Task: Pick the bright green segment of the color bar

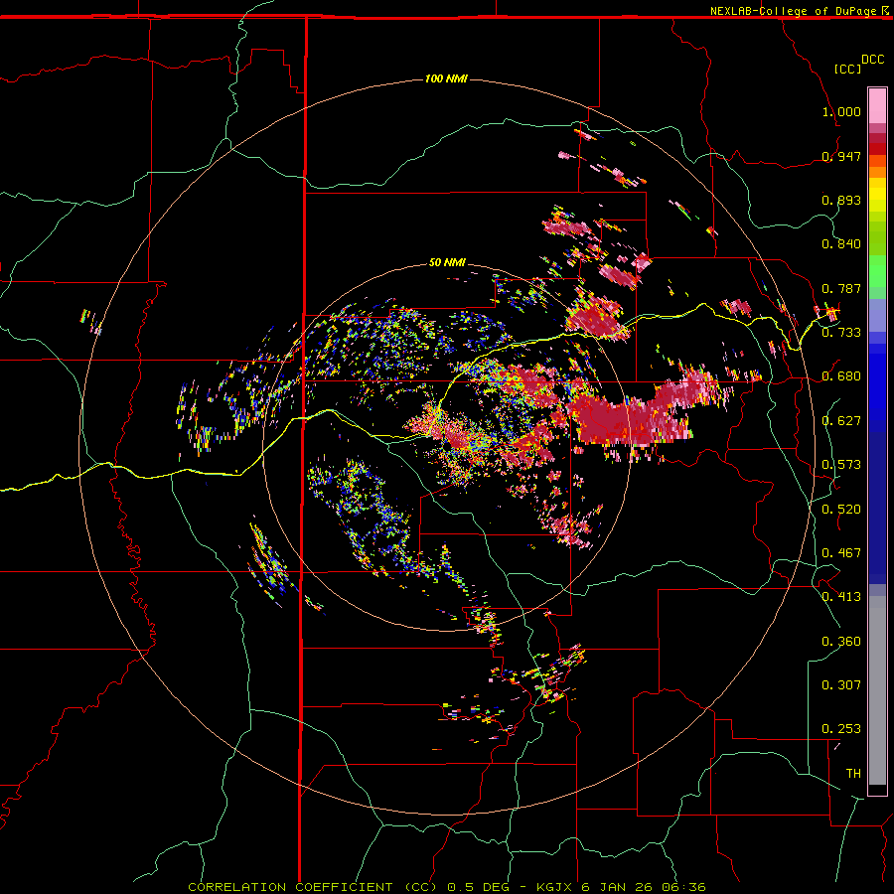Action: point(877,271)
